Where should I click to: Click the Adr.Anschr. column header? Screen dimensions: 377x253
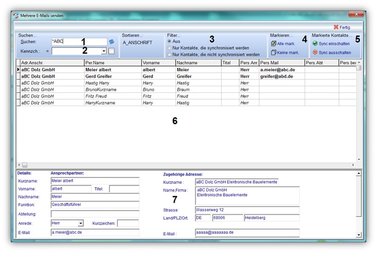pos(52,63)
